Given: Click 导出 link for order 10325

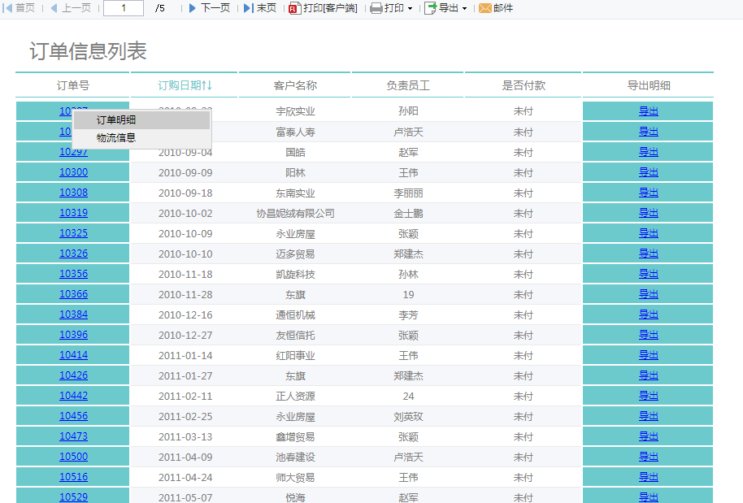Looking at the screenshot, I should pyautogui.click(x=648, y=233).
